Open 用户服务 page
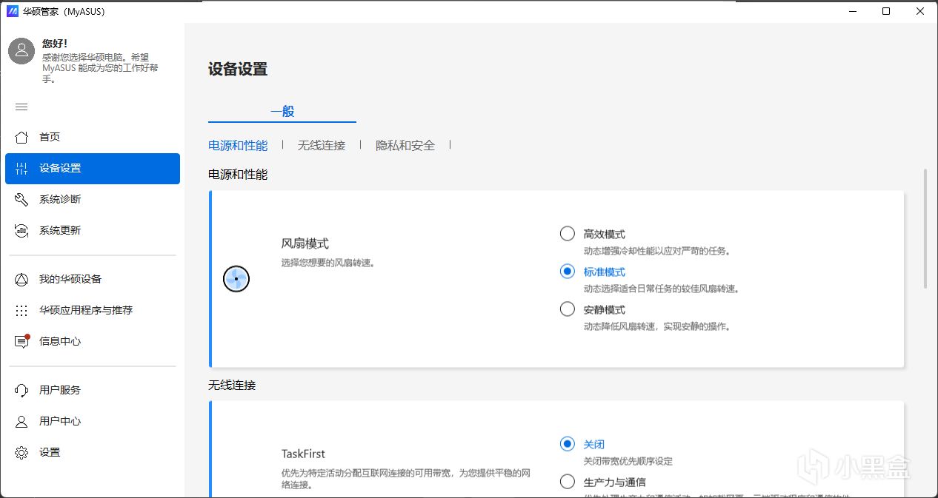This screenshot has height=498, width=938. (93, 390)
